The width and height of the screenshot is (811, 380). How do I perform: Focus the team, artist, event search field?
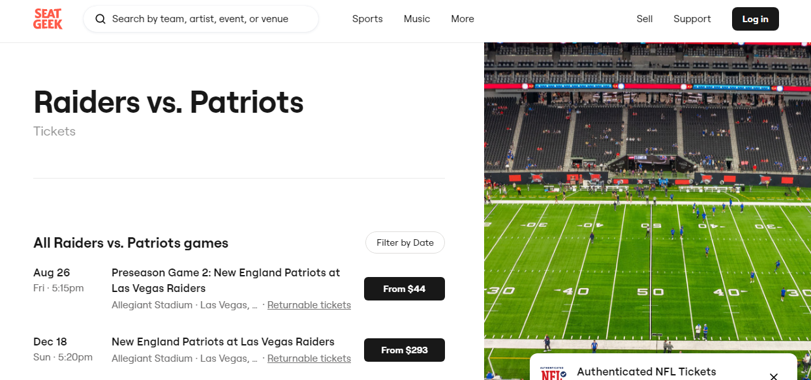point(209,19)
